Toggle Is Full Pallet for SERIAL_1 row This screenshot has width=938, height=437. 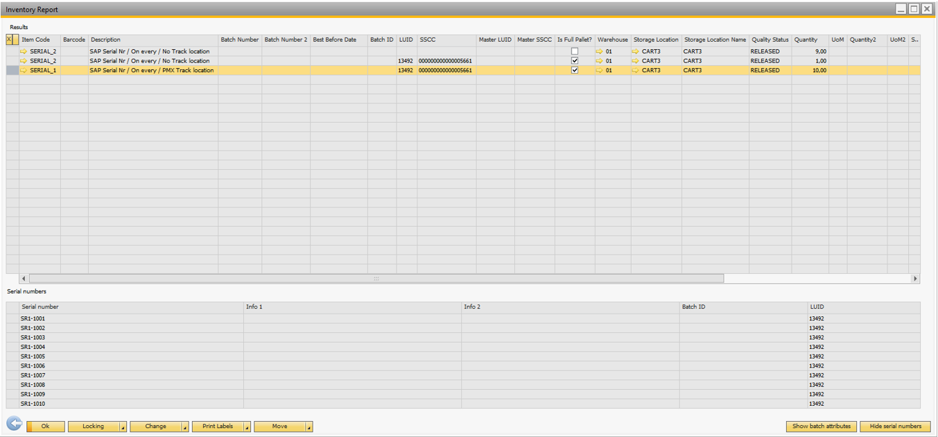[x=574, y=70]
